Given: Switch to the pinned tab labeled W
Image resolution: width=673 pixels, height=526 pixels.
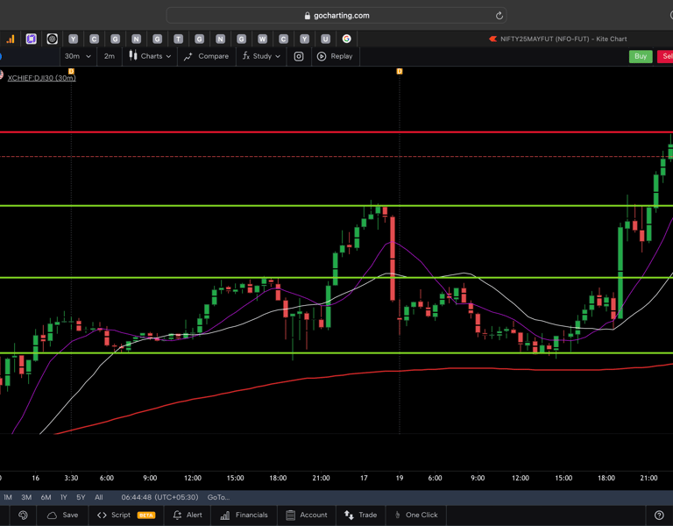Looking at the screenshot, I should click(262, 39).
